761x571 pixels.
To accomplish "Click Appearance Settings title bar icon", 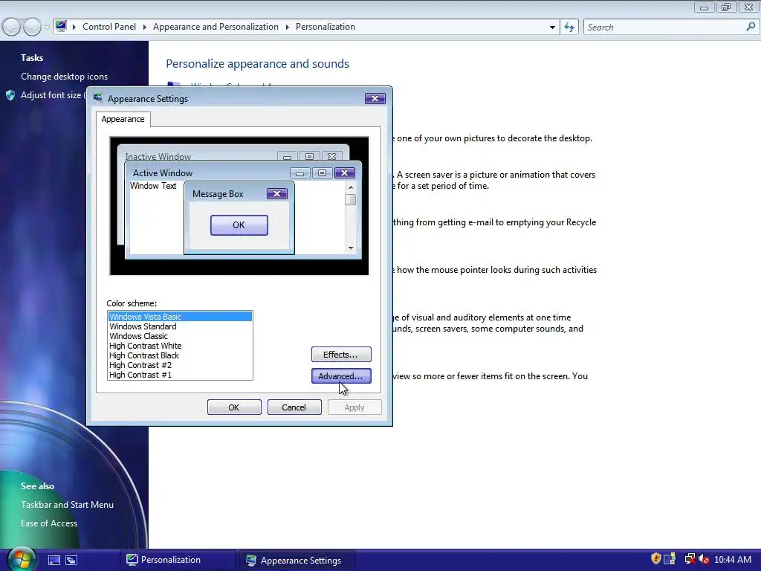I will click(x=98, y=98).
